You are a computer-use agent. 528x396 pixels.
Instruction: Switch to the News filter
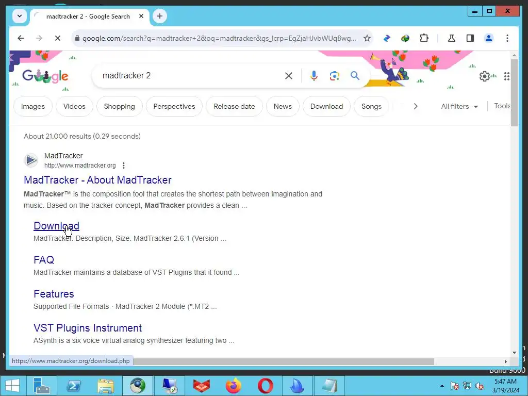coord(283,106)
